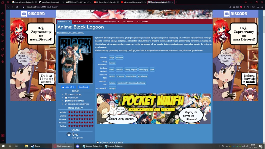This screenshot has height=149, width=265.
Task: Click the Black Lagoon cover image
Action: 75,59
